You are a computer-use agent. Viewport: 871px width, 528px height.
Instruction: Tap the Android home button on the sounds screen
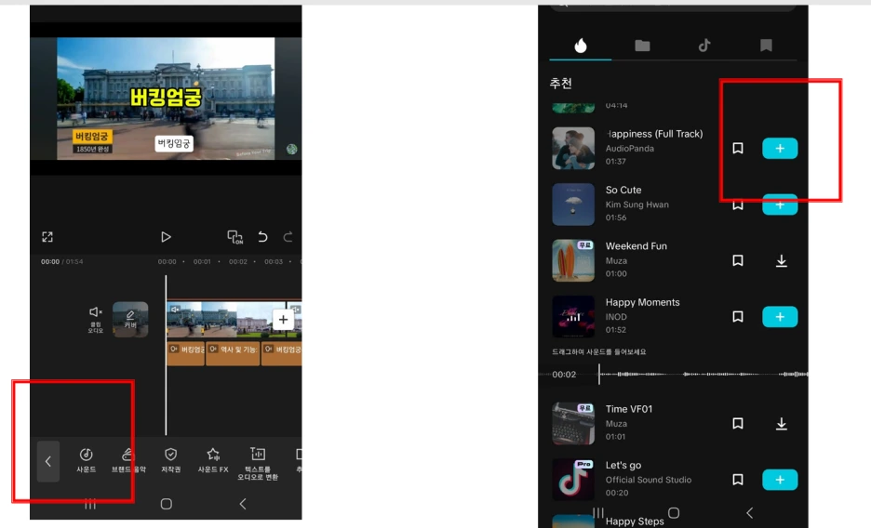point(674,513)
